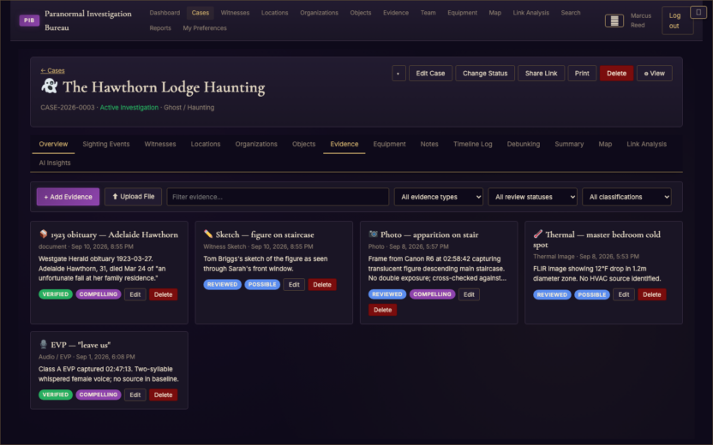Click the Add Evidence button
The width and height of the screenshot is (713, 445).
click(68, 197)
